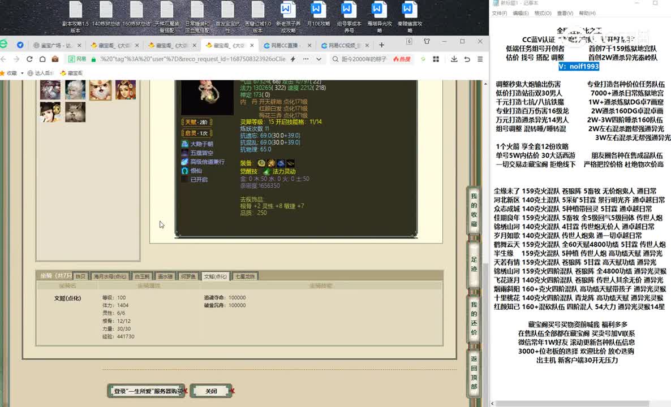Click the 热搜 hot search label

click(x=402, y=59)
